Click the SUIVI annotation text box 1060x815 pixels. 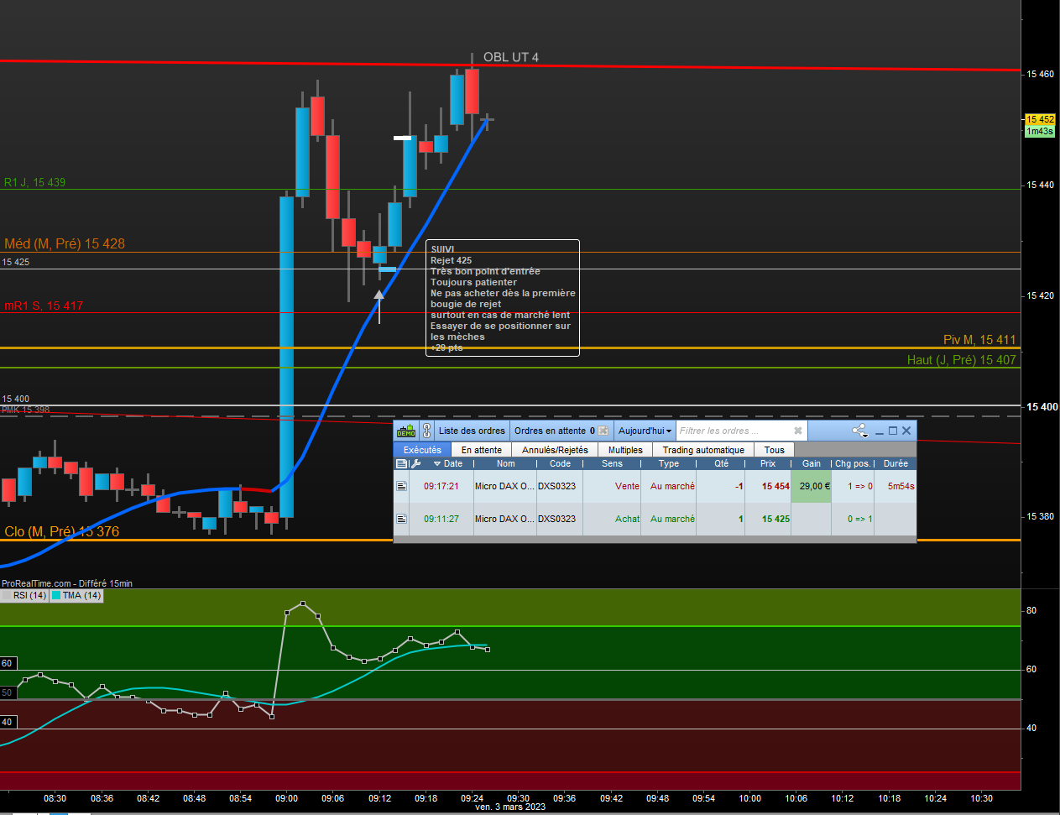pos(503,298)
